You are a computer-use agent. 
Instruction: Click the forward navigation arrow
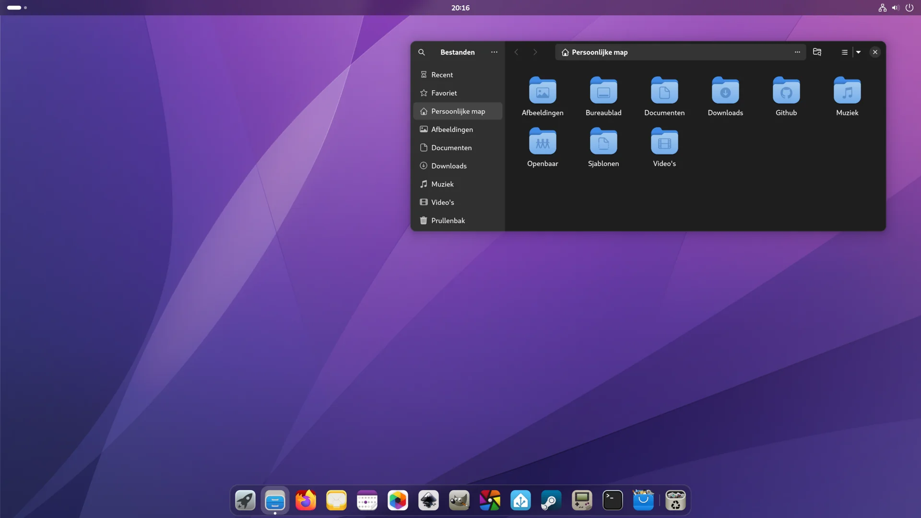(535, 52)
